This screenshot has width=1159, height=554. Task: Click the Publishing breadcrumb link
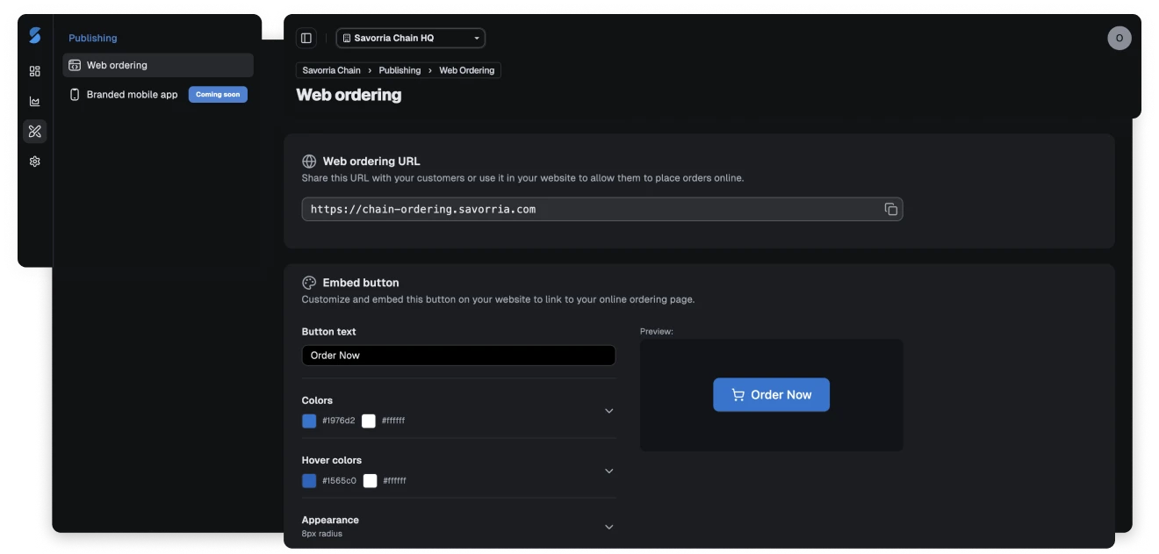coord(400,69)
